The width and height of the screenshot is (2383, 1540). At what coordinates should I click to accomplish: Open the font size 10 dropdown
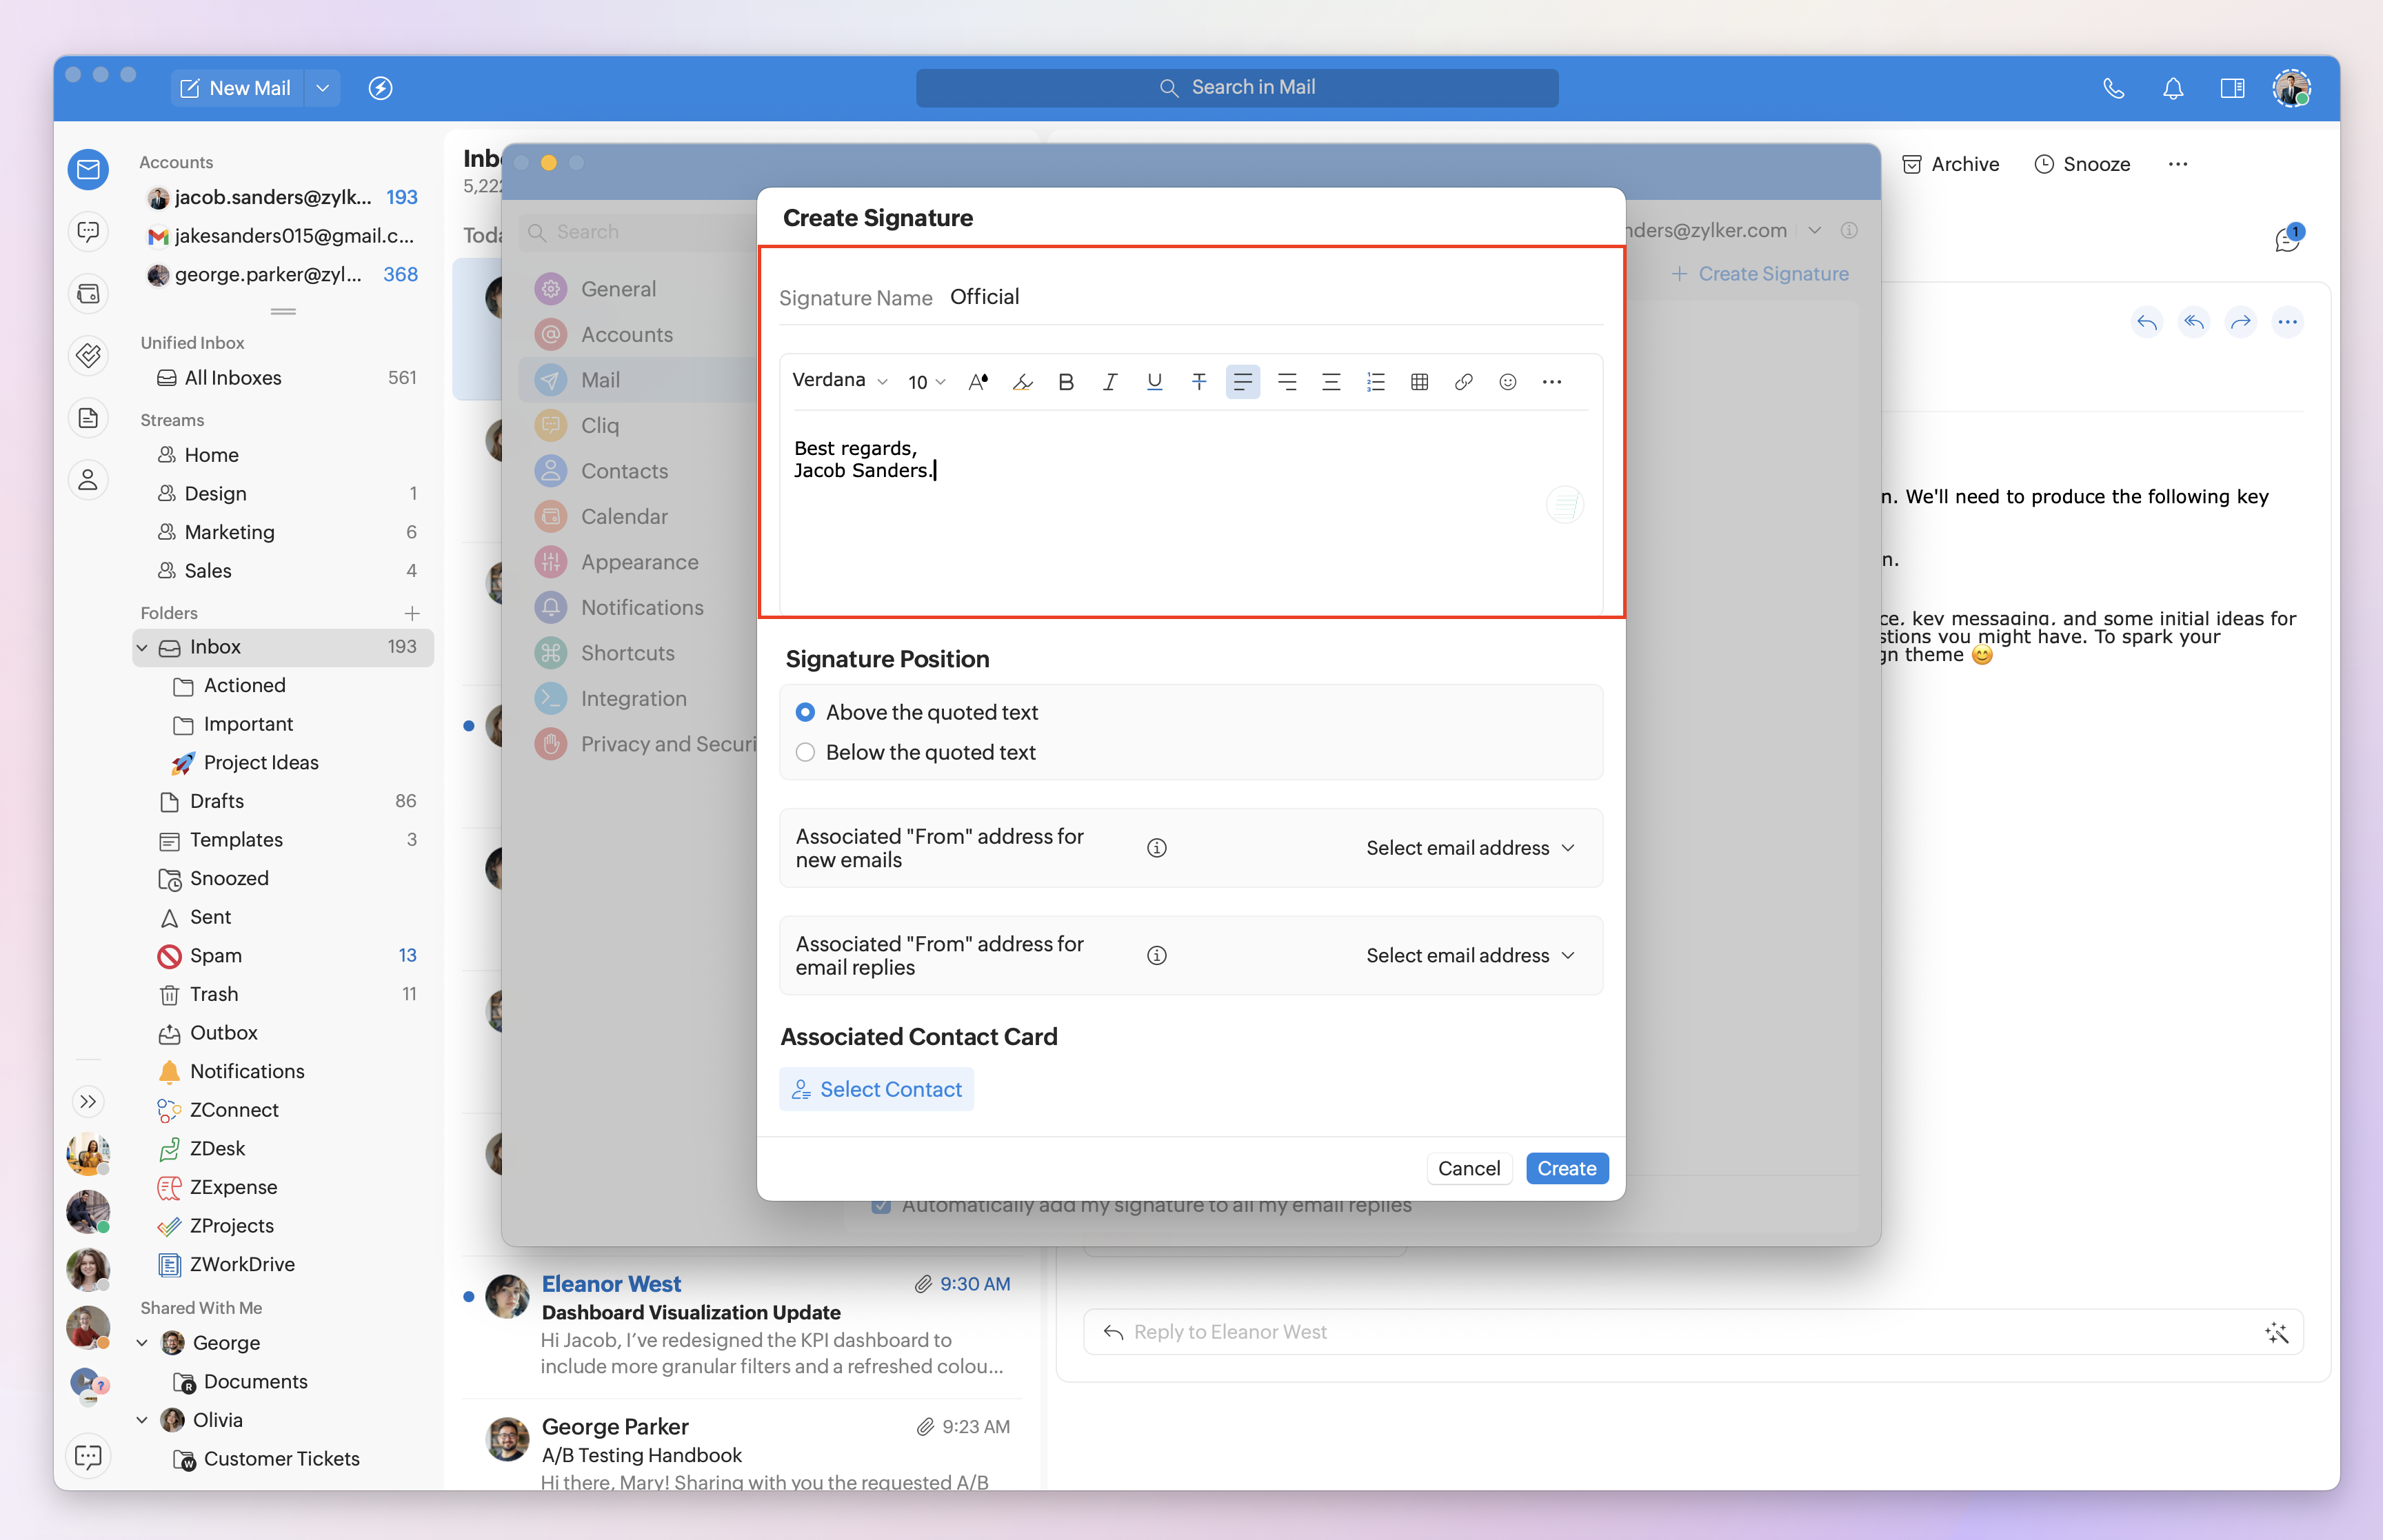pos(926,382)
